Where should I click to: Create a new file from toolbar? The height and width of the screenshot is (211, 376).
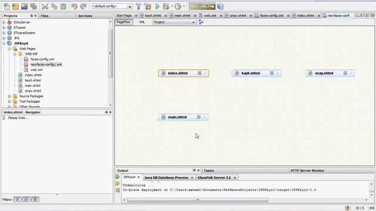[6, 6]
